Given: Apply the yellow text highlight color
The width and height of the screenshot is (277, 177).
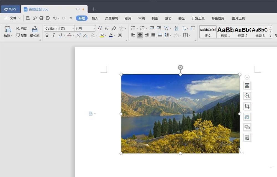Looking at the screenshot, I should point(102,35).
